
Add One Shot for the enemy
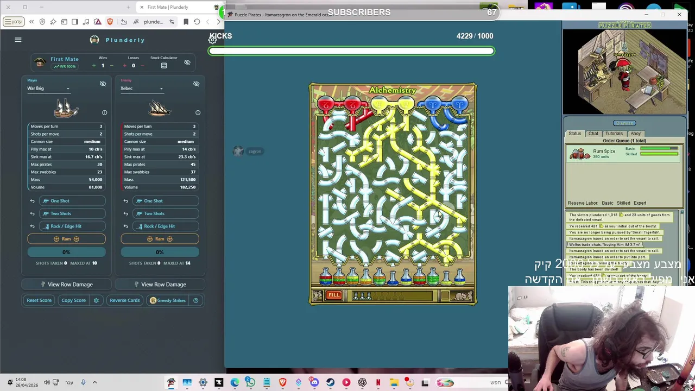tap(165, 201)
